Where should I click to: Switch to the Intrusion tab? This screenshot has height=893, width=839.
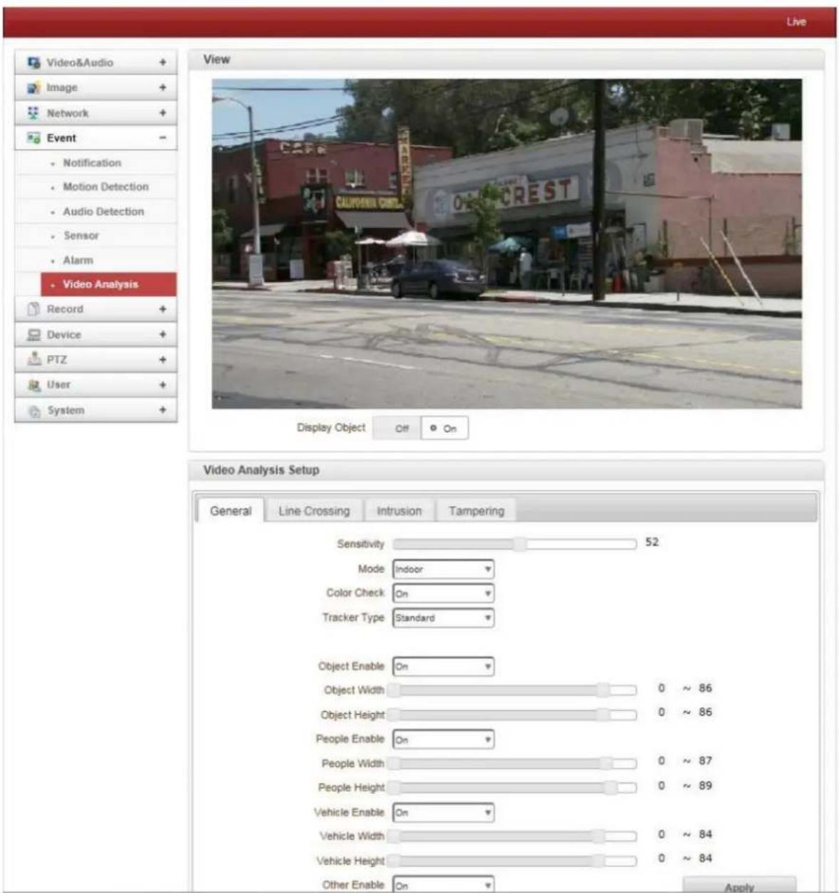pos(399,511)
